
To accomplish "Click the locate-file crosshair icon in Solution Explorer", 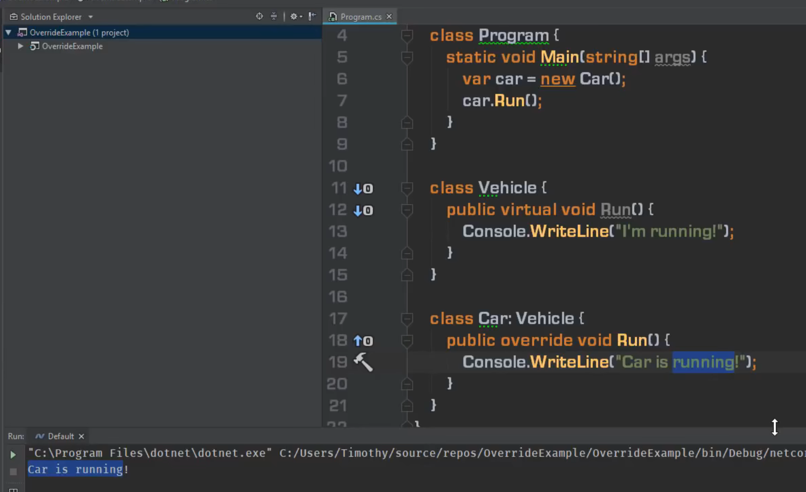I will tap(259, 16).
